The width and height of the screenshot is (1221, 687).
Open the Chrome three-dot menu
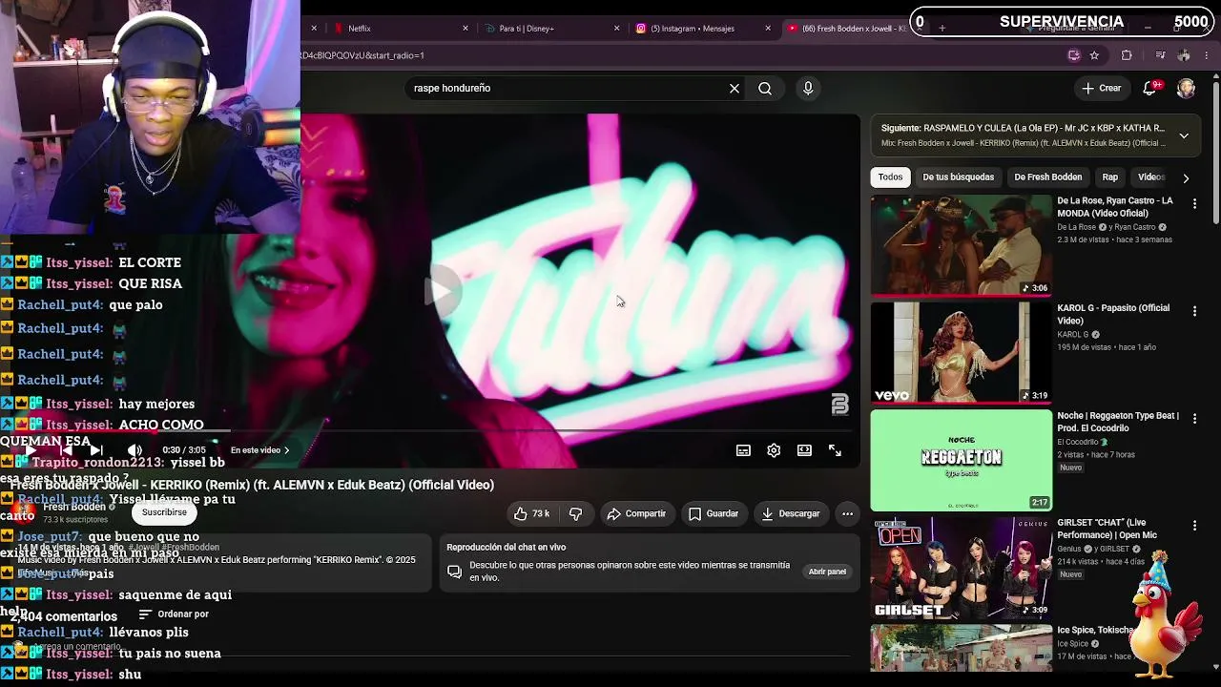(x=1207, y=55)
